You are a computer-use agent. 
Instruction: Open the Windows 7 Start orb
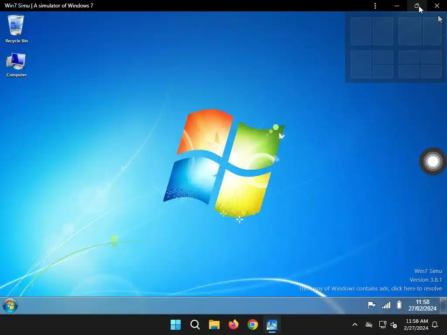10,305
